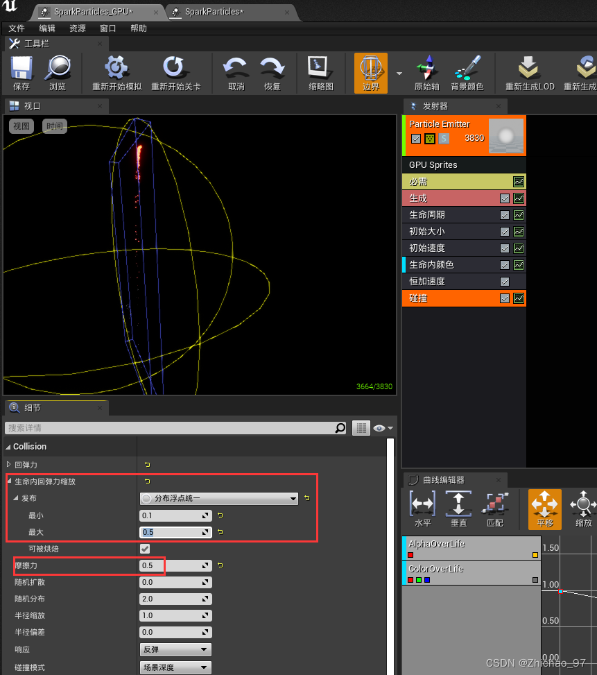Open the 资源 menu
The image size is (597, 675).
click(x=78, y=28)
